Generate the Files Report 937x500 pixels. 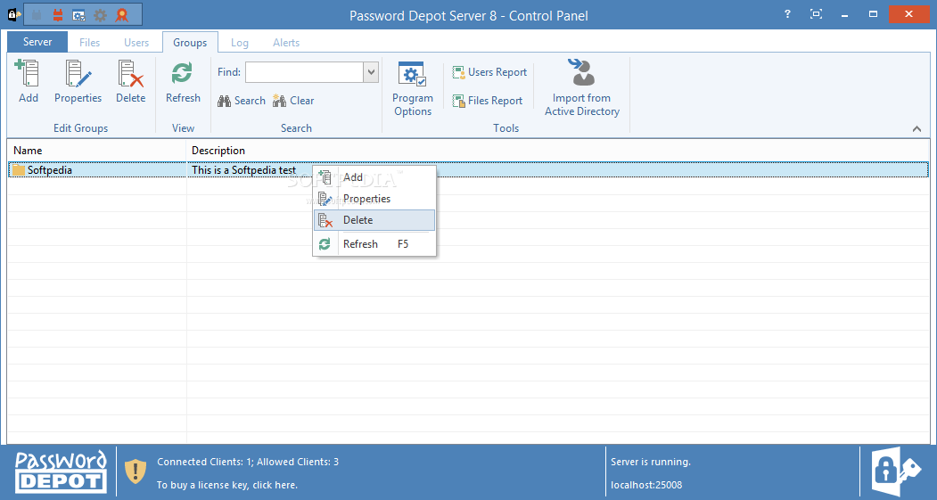[x=487, y=101]
